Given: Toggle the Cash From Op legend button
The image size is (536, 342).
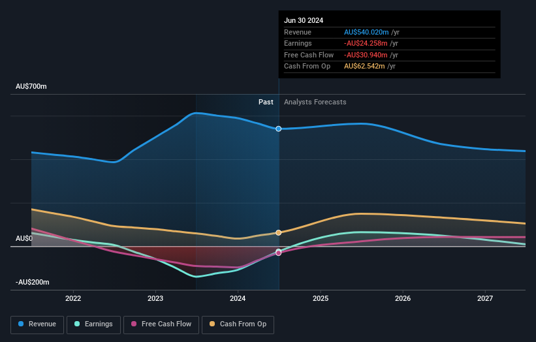Looking at the screenshot, I should point(238,324).
